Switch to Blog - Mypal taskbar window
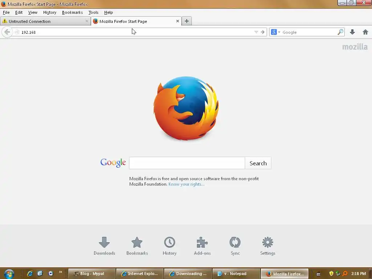Screen dimensions: 372x279 pyautogui.click(x=92, y=274)
